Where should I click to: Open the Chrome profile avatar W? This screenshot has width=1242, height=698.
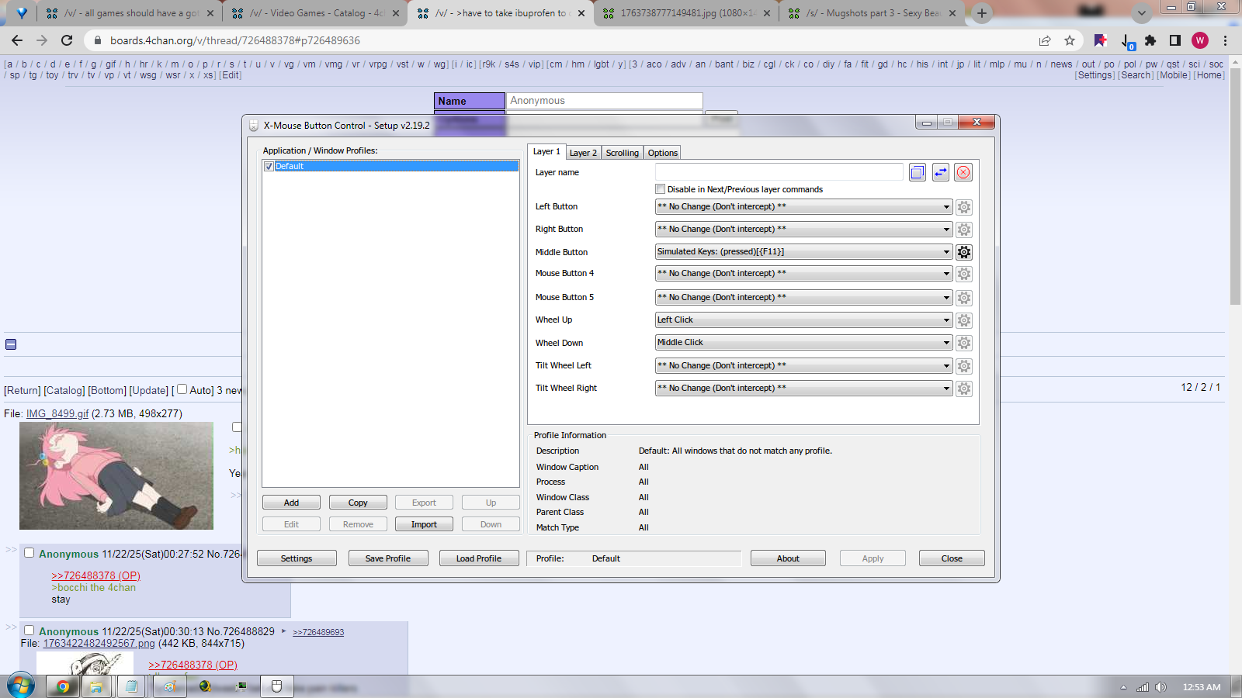[x=1200, y=40]
